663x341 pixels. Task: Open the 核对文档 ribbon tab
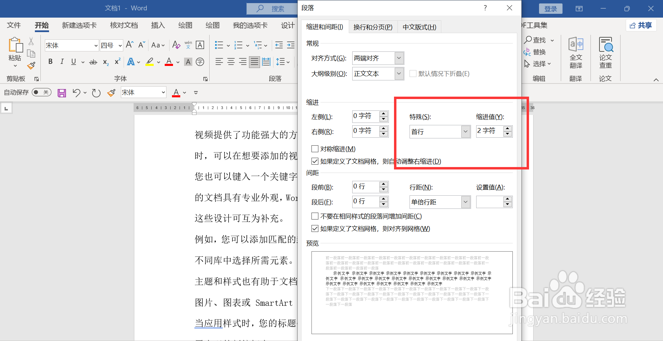click(124, 25)
